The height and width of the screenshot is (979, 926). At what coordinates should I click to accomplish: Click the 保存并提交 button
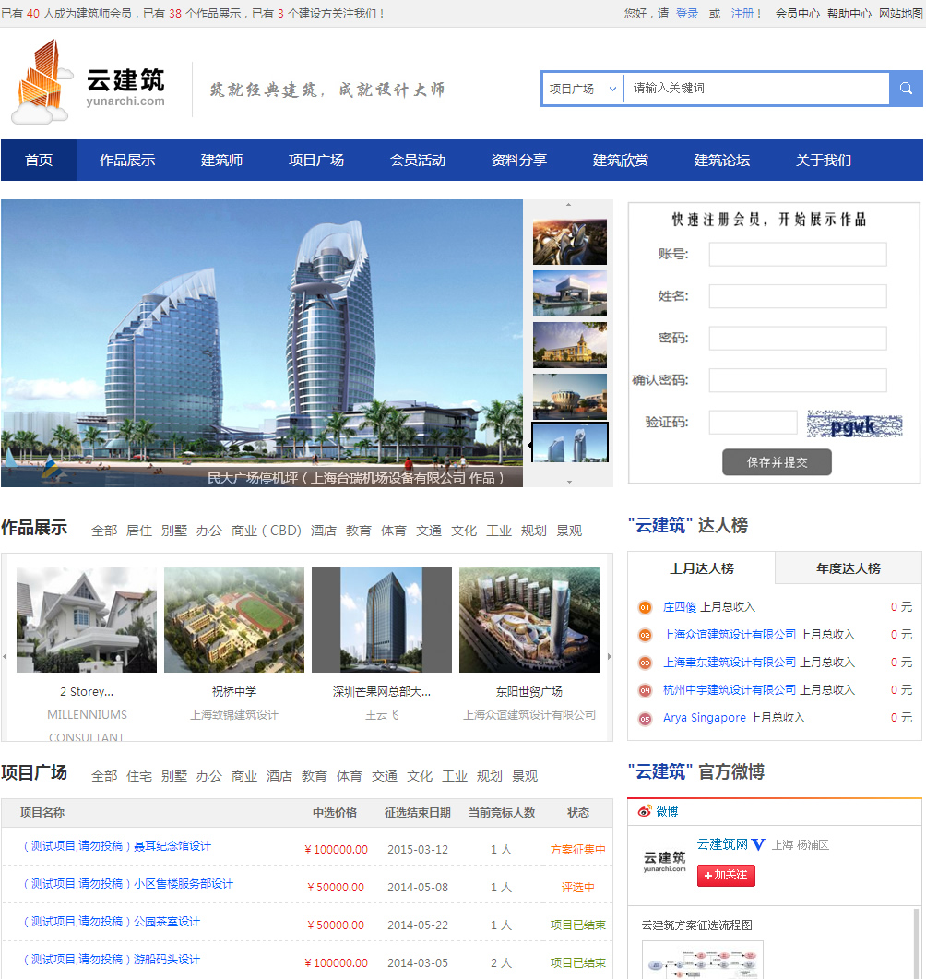[777, 462]
